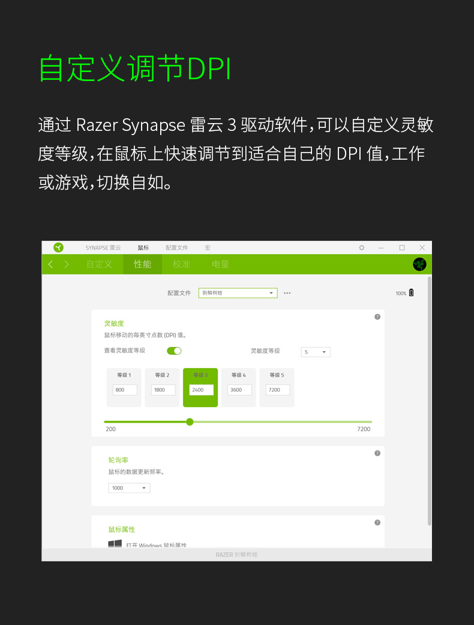Select the 等级 1 sensitivity stage
The image size is (474, 625).
click(x=124, y=387)
